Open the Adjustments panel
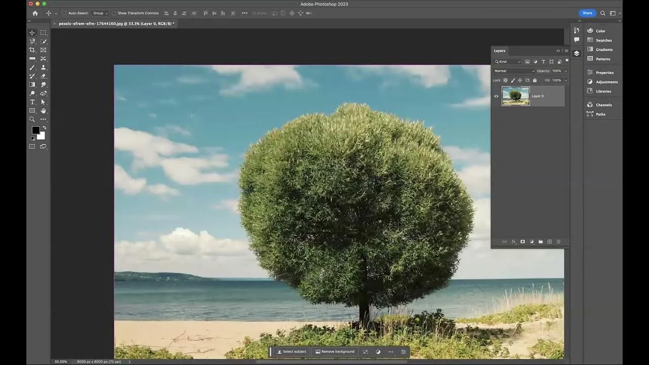649x365 pixels. (x=605, y=82)
